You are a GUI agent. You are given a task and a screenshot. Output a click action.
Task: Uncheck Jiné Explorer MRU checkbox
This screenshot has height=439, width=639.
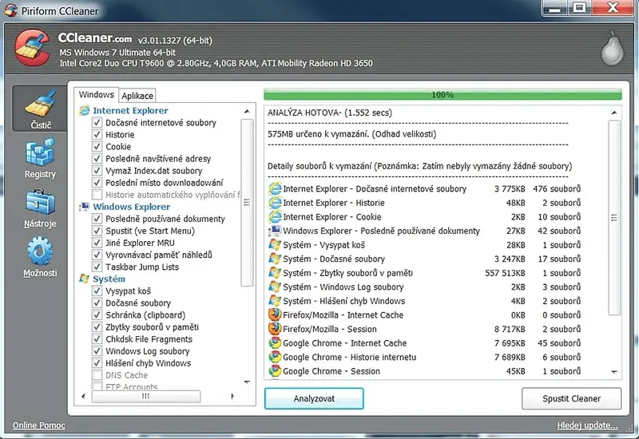(97, 243)
